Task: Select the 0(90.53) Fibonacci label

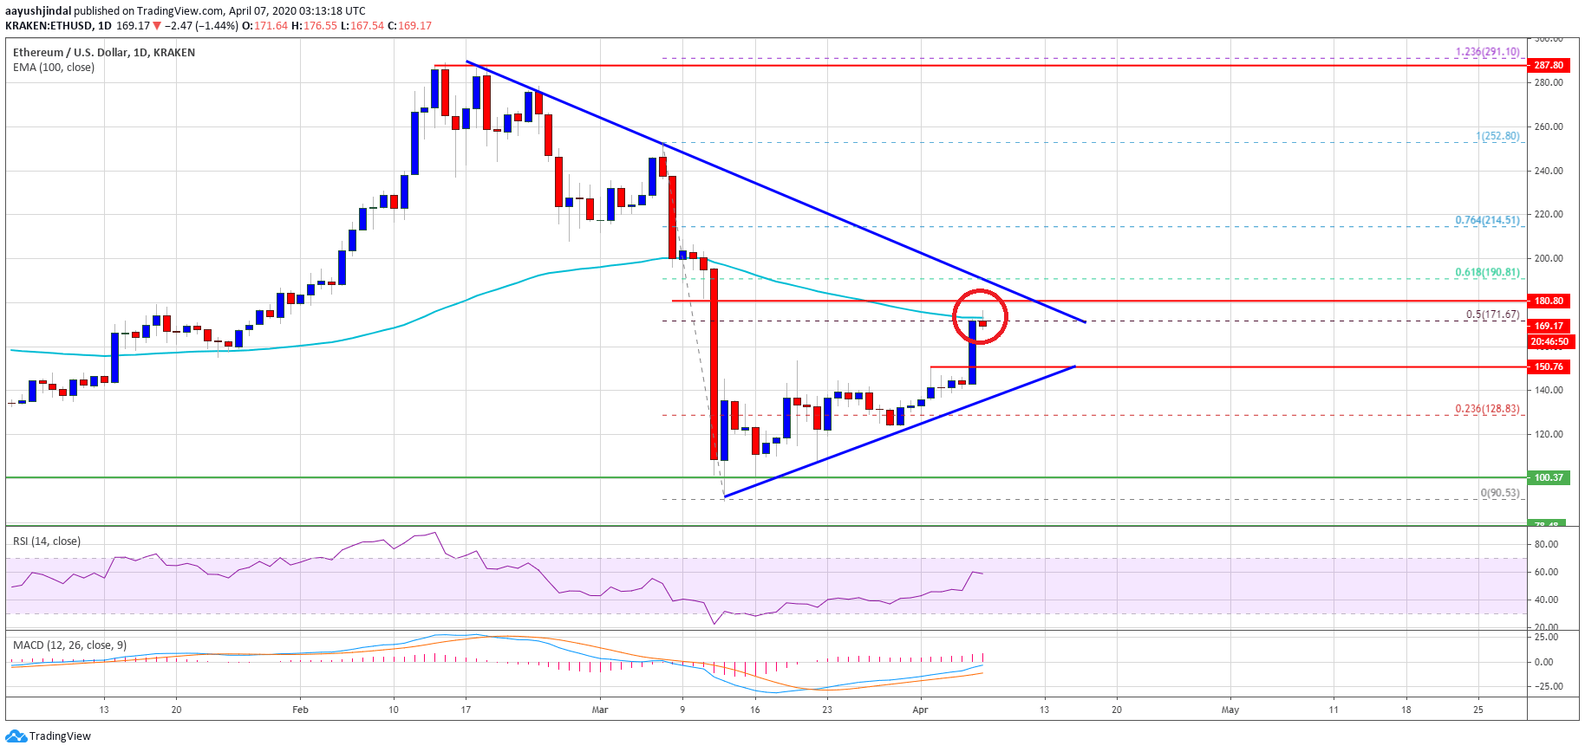Action: (x=1499, y=493)
